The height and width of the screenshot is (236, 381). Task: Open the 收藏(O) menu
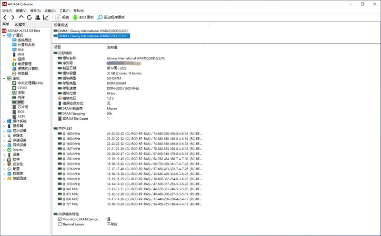pos(50,10)
